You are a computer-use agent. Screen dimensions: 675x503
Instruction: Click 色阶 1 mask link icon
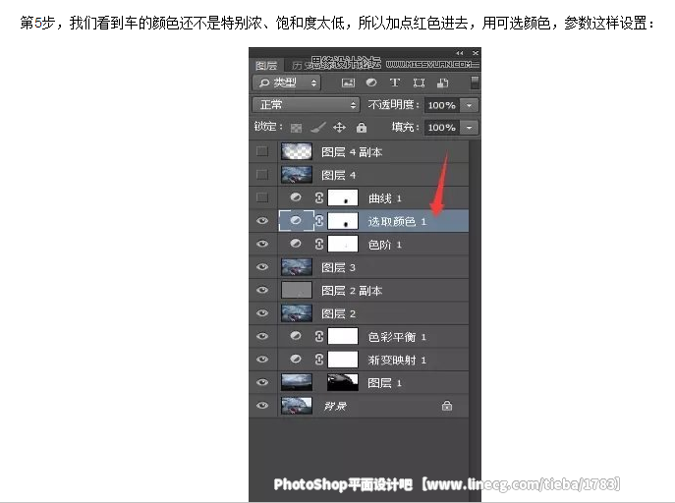(318, 244)
